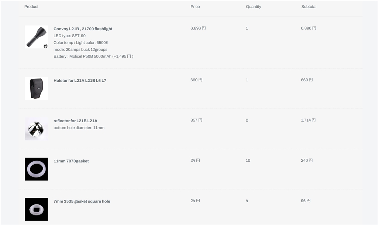Follow the reflector for L21B L21A link
The width and height of the screenshot is (378, 225).
[x=75, y=121]
